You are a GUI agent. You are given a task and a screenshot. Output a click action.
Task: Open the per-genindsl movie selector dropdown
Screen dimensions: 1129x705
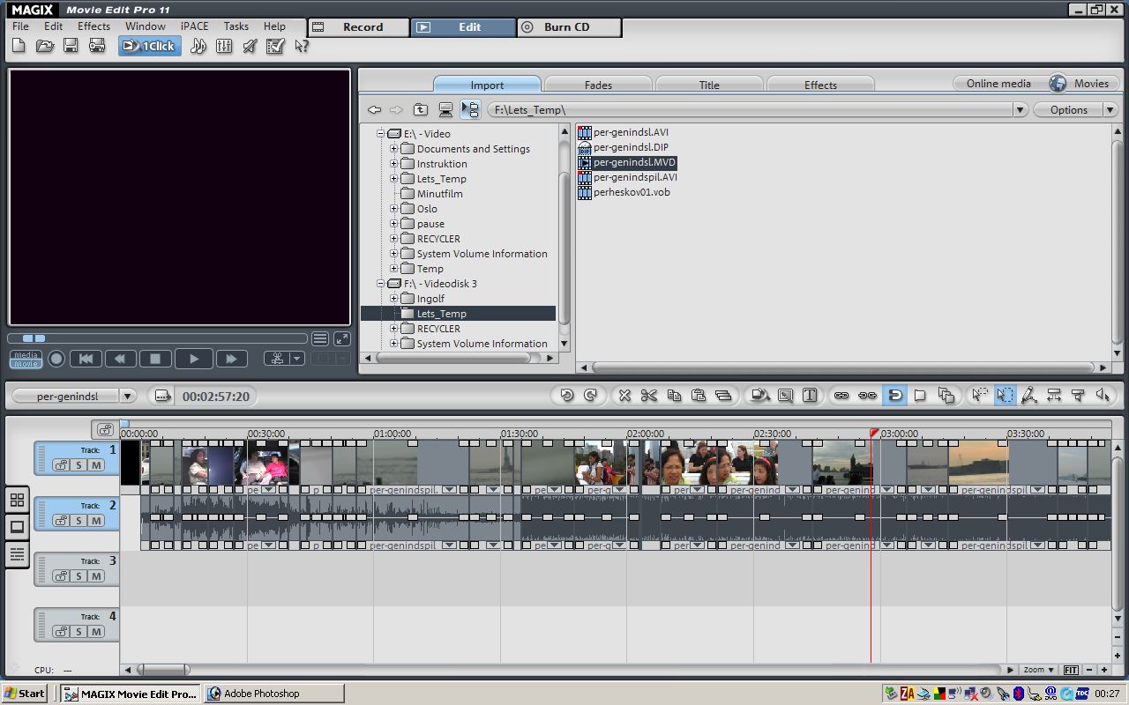tap(127, 397)
